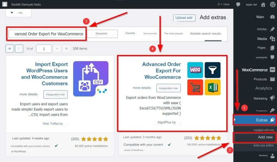View more details for Import Export Users
The height and width of the screenshot is (162, 277).
(28, 94)
